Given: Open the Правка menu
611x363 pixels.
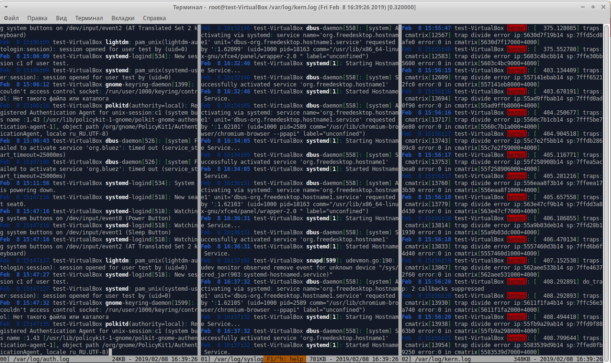Looking at the screenshot, I should click(x=37, y=18).
